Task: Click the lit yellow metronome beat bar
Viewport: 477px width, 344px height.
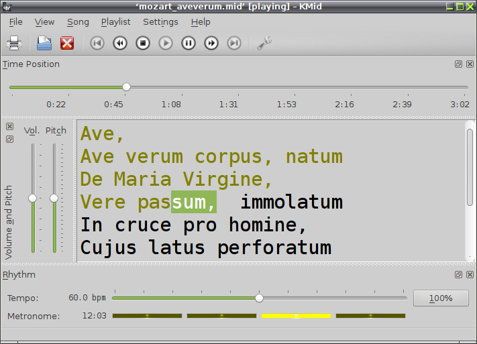Action: tap(296, 316)
